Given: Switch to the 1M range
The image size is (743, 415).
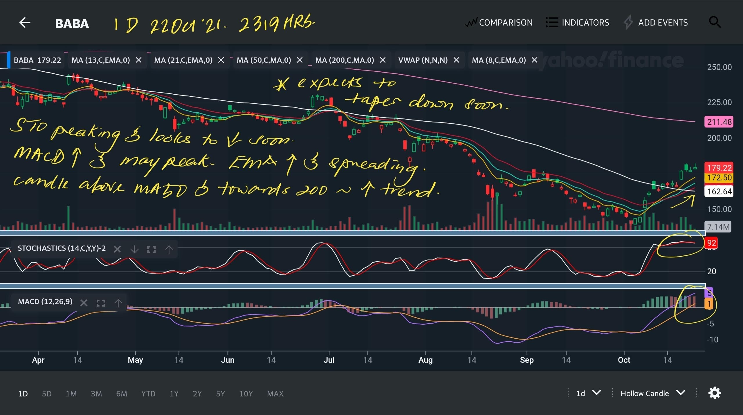Looking at the screenshot, I should tap(71, 394).
